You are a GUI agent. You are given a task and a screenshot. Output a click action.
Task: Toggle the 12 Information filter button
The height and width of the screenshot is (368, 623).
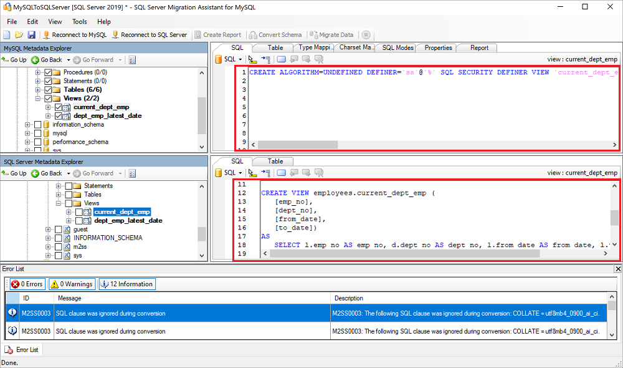tap(126, 284)
